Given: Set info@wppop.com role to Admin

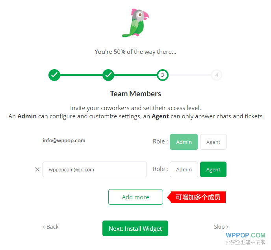Looking at the screenshot, I should click(184, 142).
